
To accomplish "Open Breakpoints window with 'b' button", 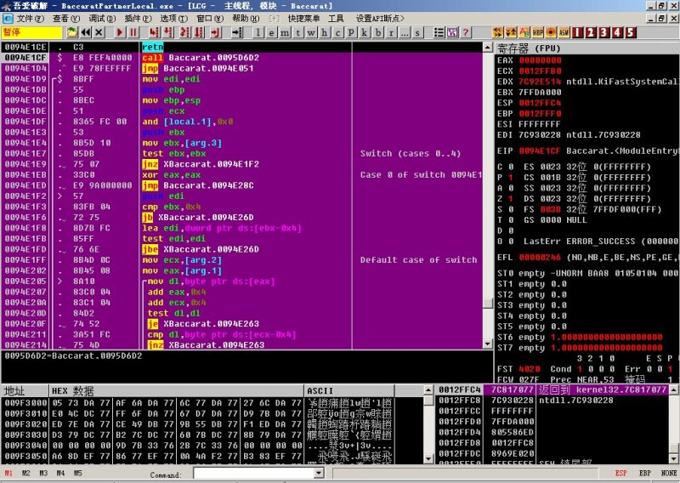I will coord(378,32).
